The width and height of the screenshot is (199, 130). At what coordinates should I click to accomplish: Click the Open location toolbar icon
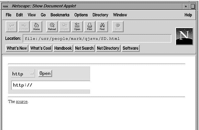click(x=77, y=26)
